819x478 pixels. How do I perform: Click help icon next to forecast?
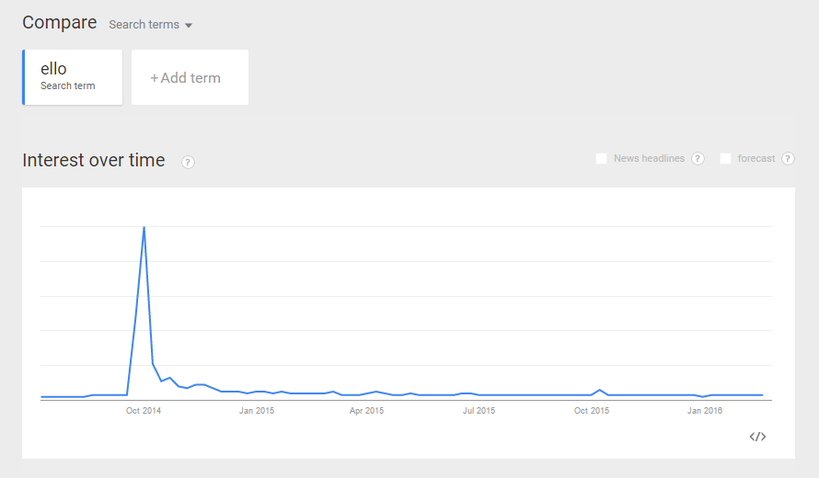point(788,159)
